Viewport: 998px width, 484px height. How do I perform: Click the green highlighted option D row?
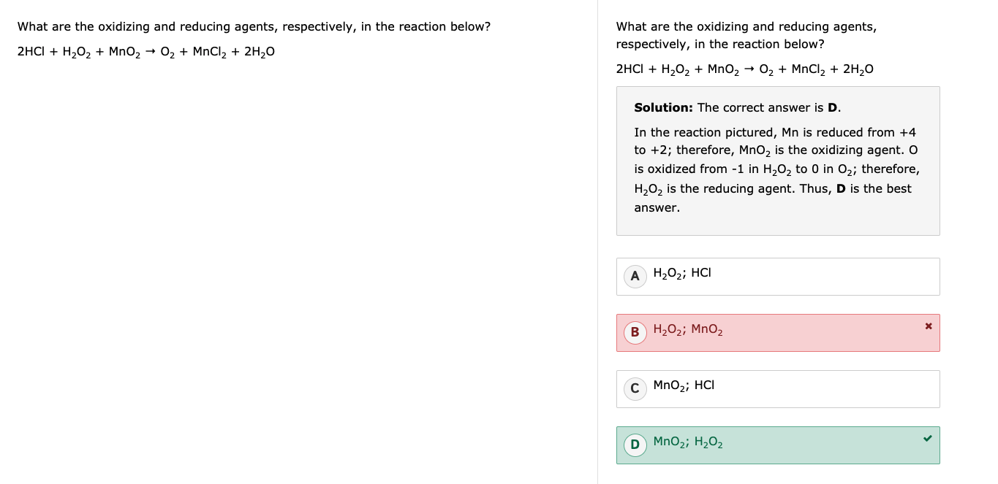[x=778, y=445]
